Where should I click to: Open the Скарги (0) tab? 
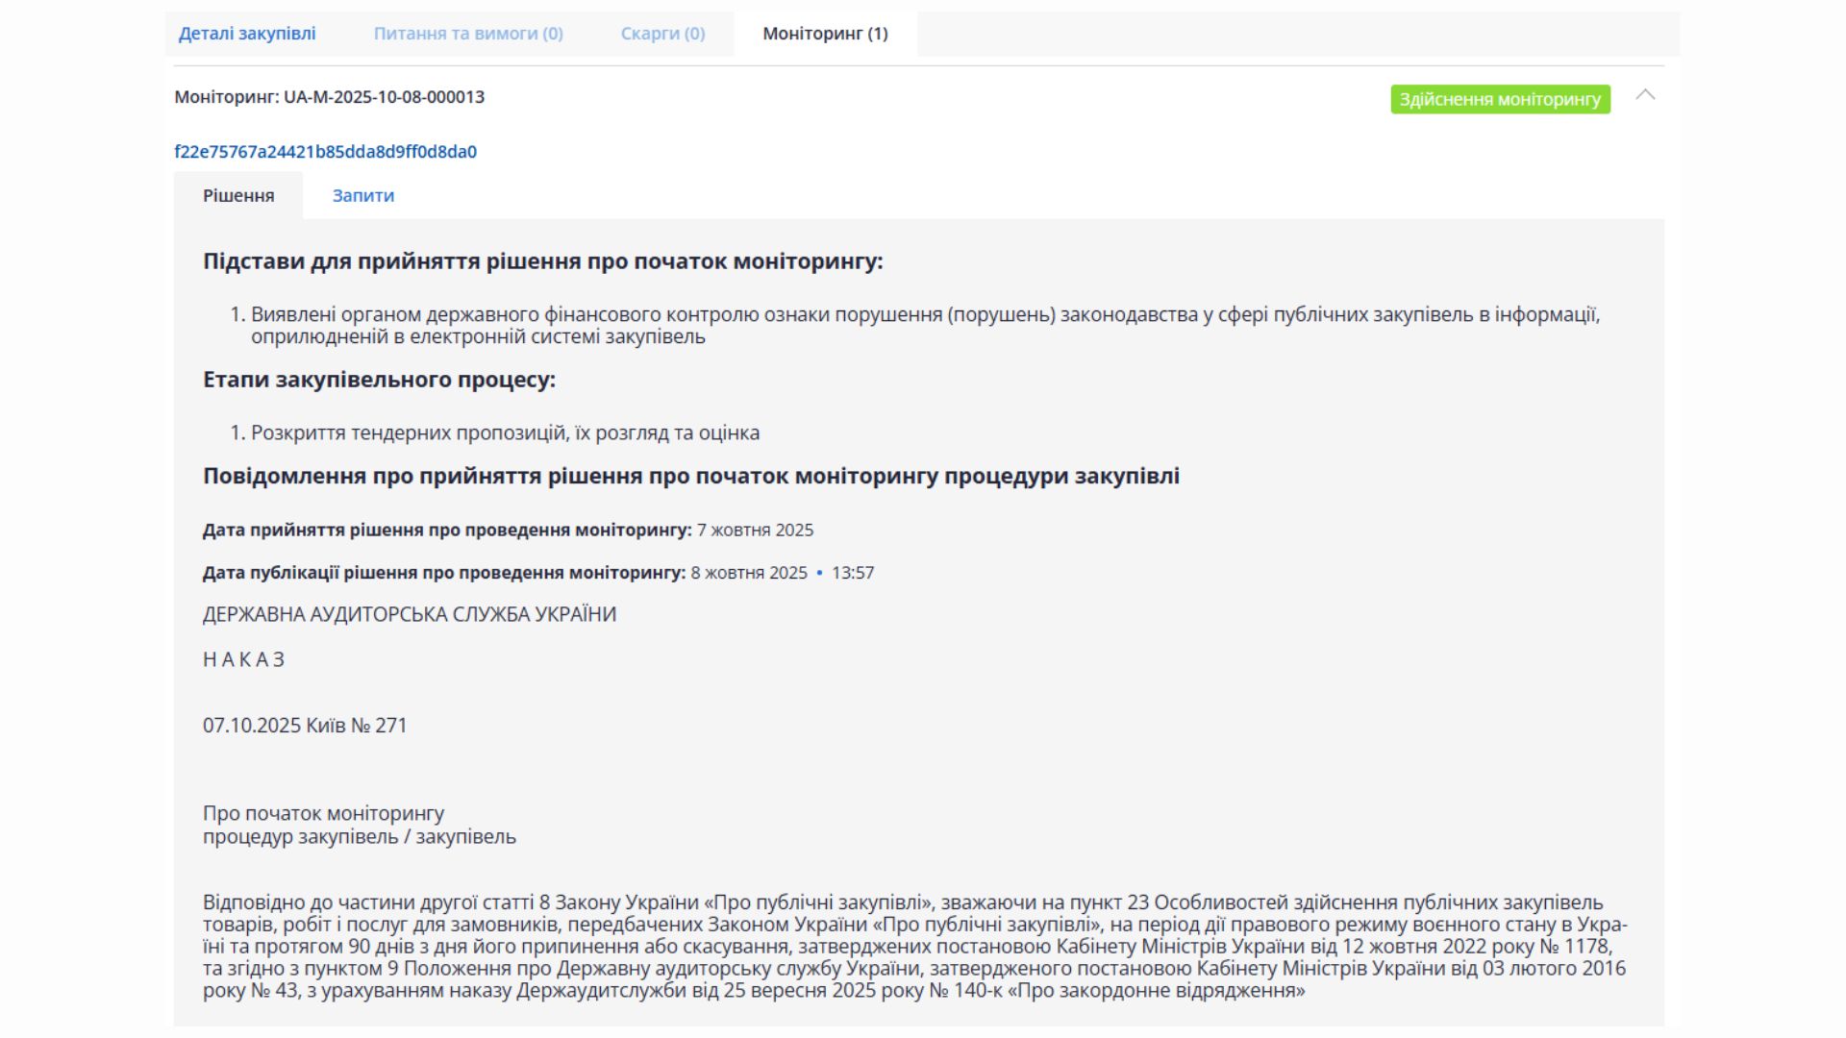click(662, 34)
